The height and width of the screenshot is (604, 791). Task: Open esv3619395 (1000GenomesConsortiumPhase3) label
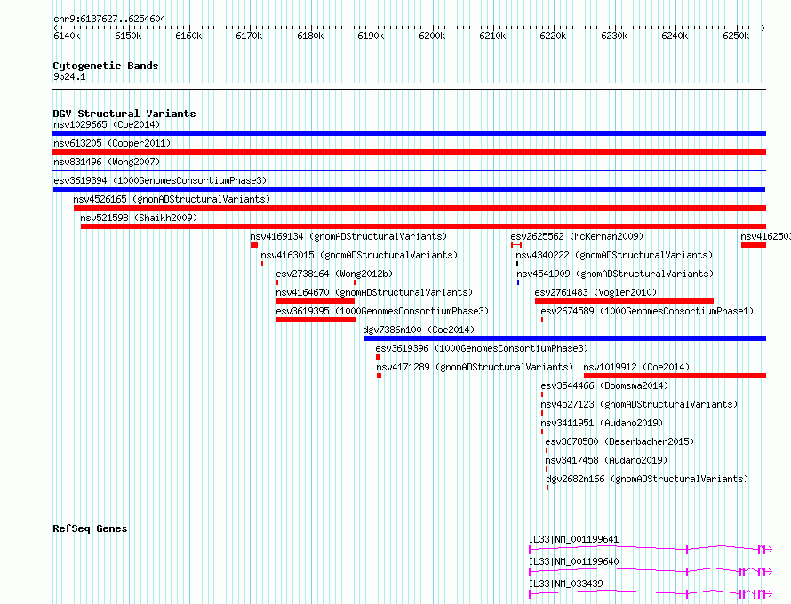pyautogui.click(x=382, y=311)
